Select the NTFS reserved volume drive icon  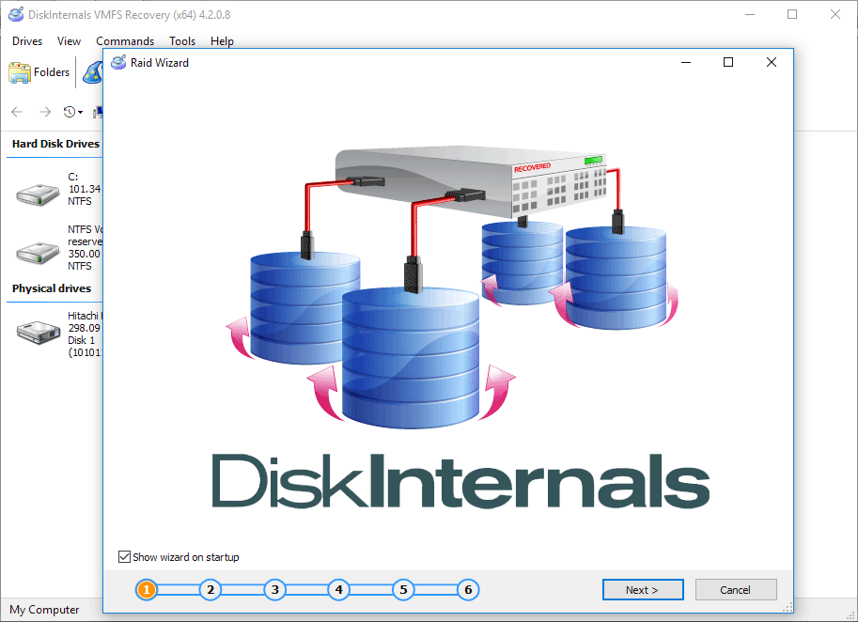pos(38,251)
